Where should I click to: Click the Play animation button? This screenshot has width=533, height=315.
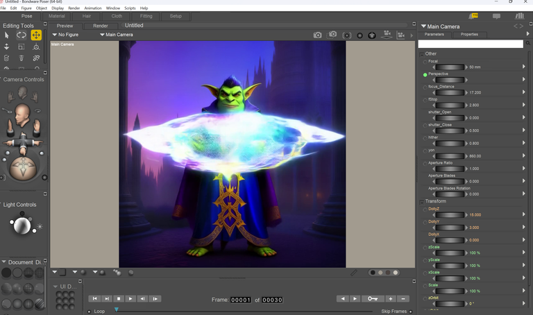point(130,298)
